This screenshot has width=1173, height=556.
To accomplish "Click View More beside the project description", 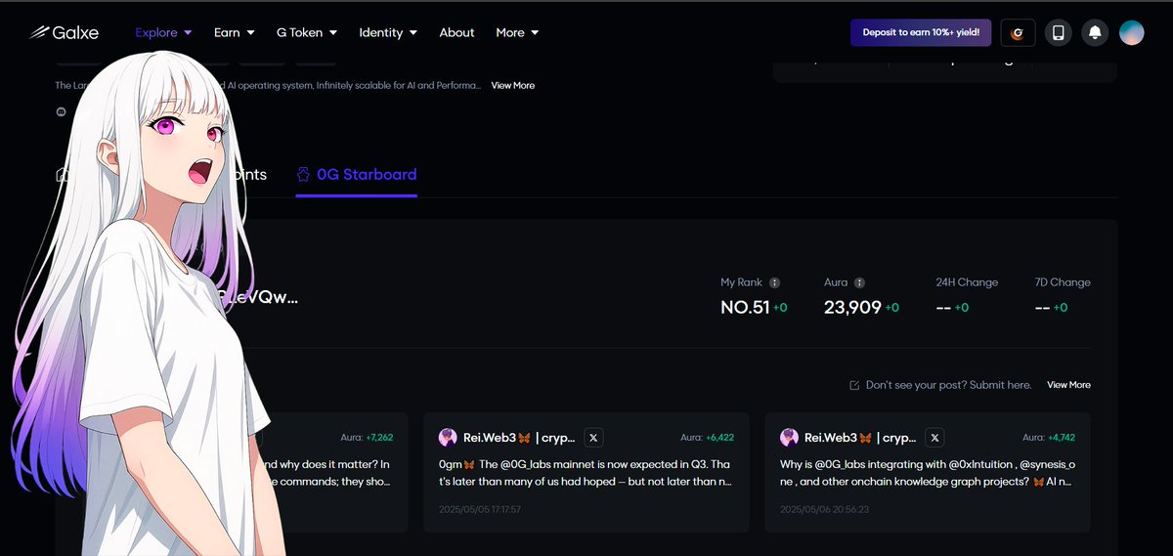I will (512, 86).
